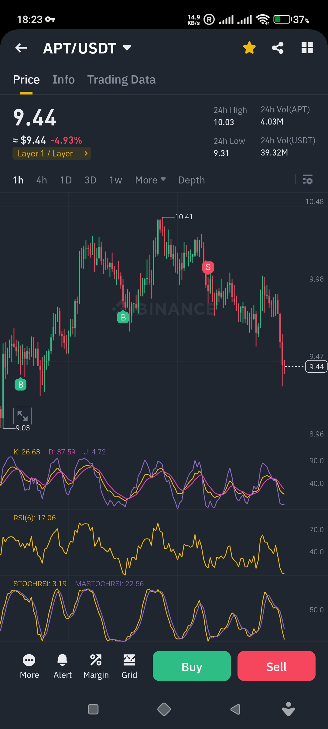Tap the -4.93% change percentage
Image resolution: width=328 pixels, height=729 pixels.
(66, 140)
